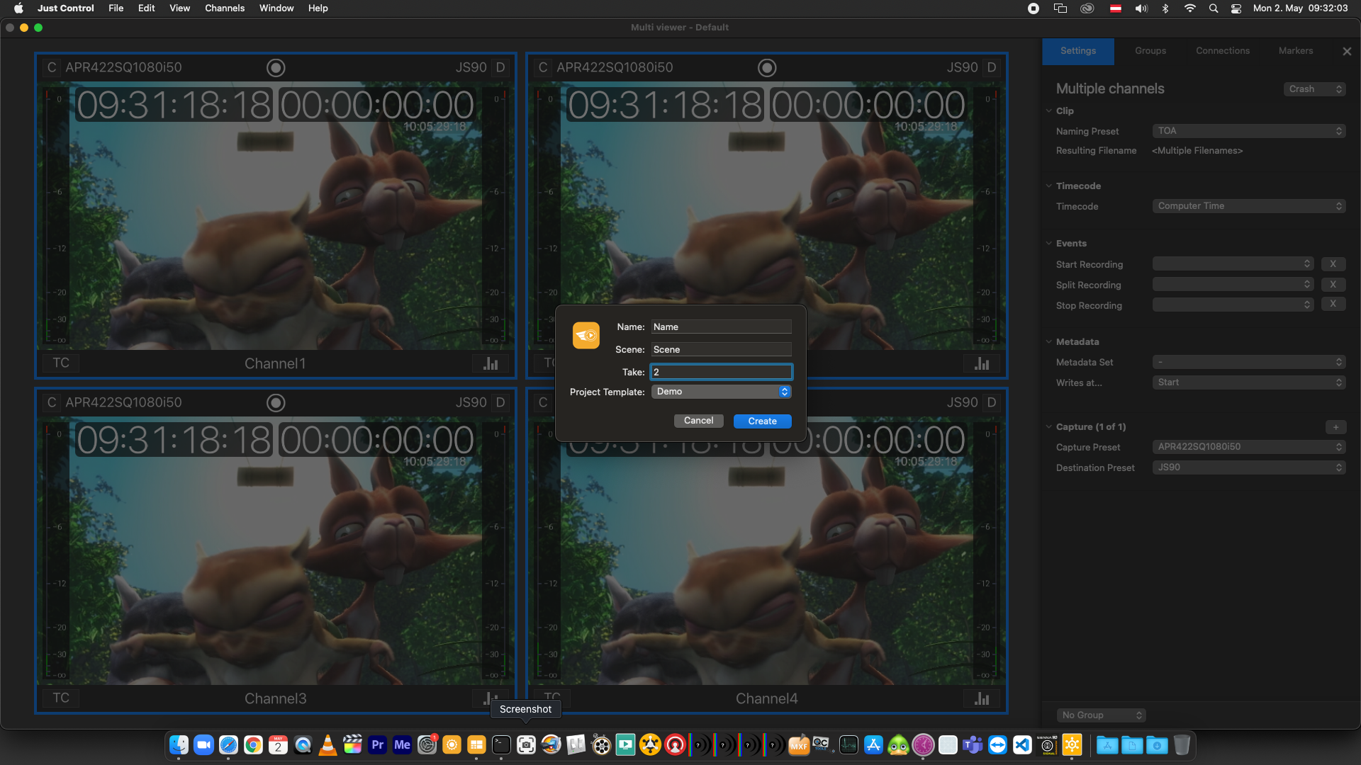This screenshot has height=765, width=1361.
Task: Click the Scene input field
Action: pos(721,349)
